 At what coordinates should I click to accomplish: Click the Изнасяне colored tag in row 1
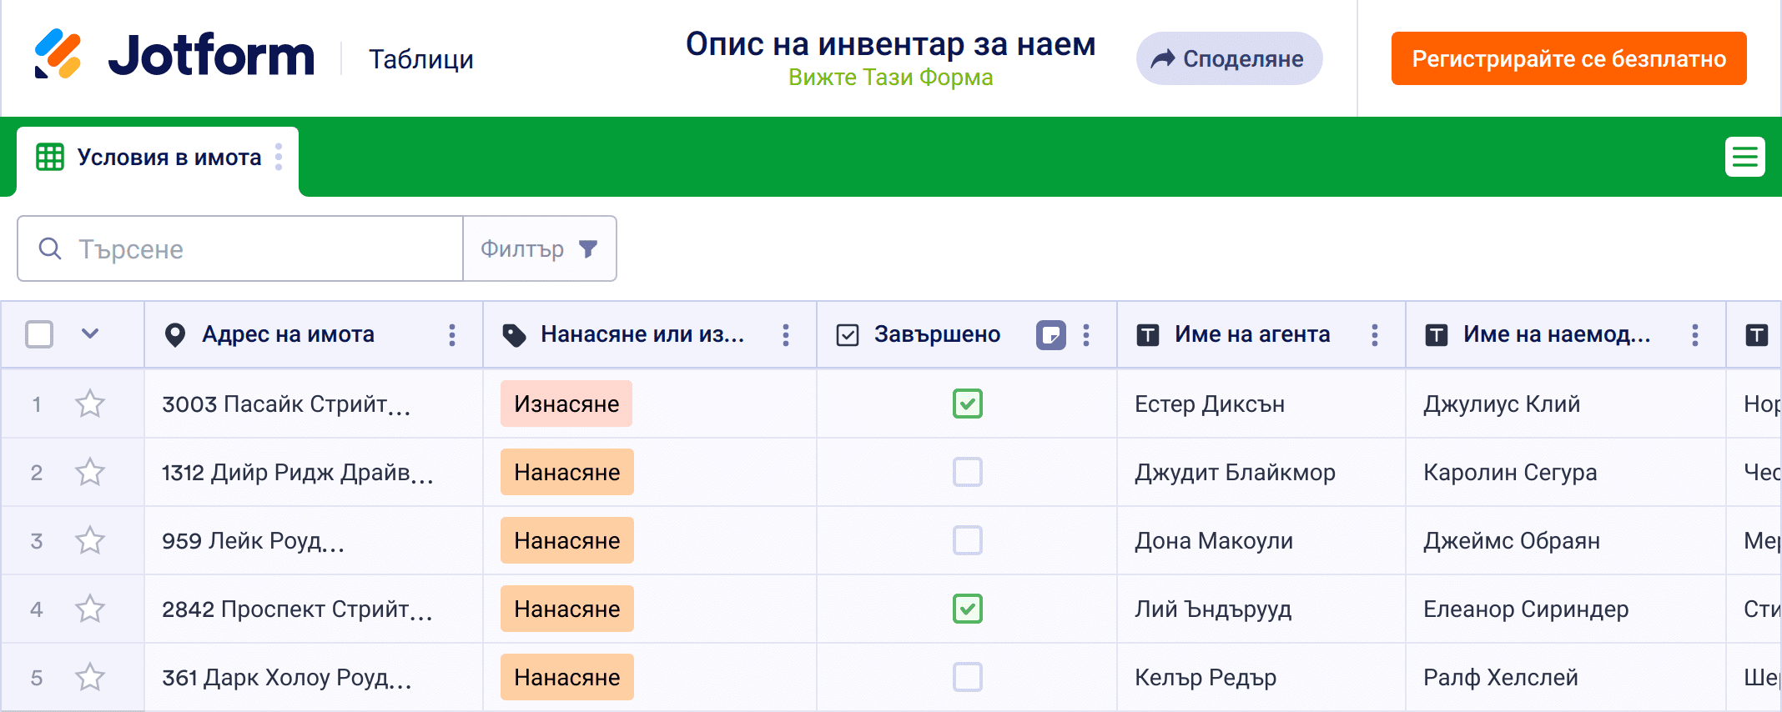566,404
